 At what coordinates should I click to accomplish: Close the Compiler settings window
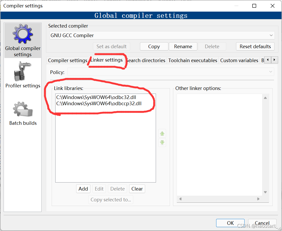click(272, 6)
